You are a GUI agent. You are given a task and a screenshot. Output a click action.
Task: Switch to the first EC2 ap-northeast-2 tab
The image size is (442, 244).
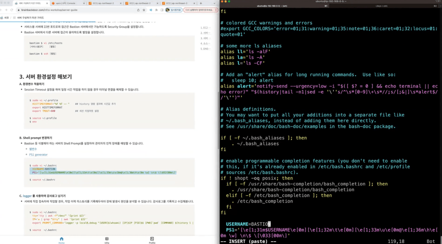coord(105,3)
